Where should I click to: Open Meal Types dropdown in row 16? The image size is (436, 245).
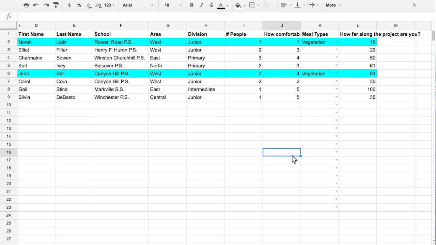[x=336, y=152]
